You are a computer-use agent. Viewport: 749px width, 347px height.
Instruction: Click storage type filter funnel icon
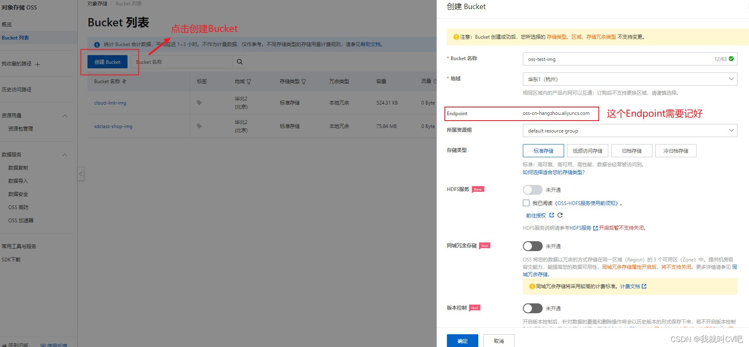(304, 82)
